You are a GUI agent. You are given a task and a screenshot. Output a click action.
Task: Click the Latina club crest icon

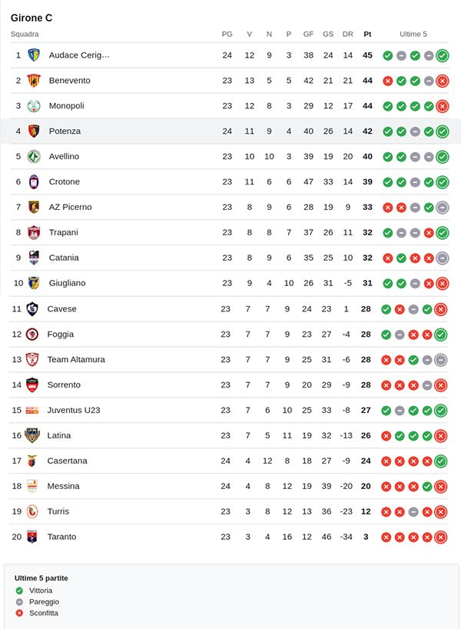point(32,435)
